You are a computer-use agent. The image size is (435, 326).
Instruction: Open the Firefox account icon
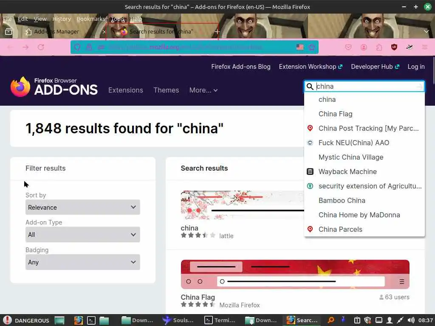click(x=364, y=47)
